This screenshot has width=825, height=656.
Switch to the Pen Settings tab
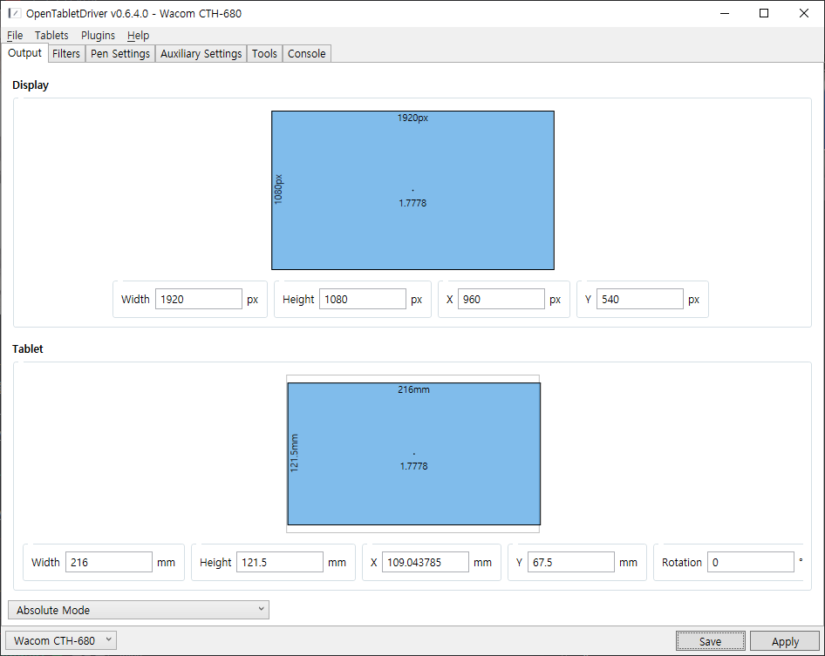point(120,54)
